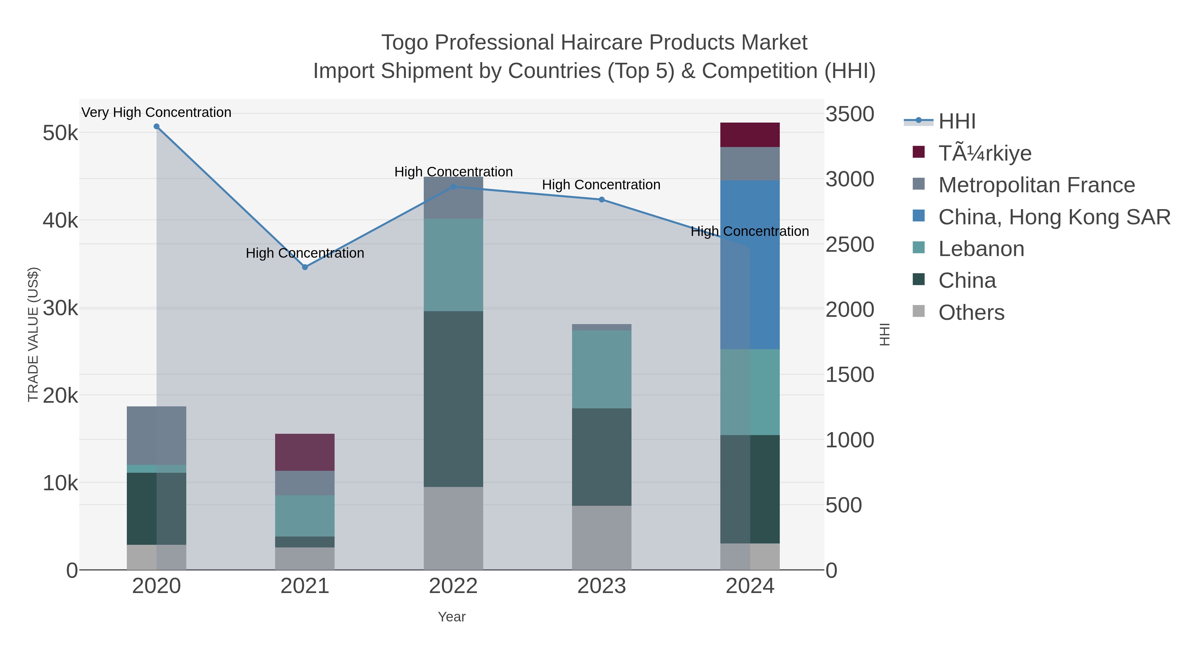Click the 50k trade value axis tick

[x=60, y=133]
